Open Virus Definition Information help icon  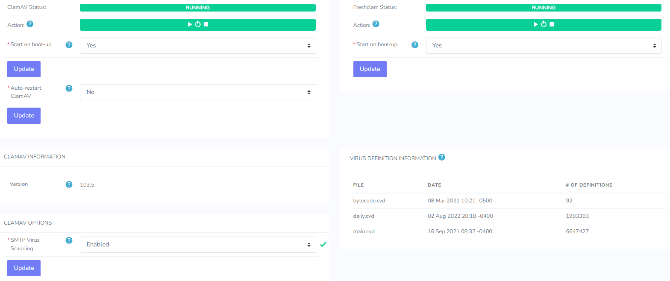click(442, 157)
